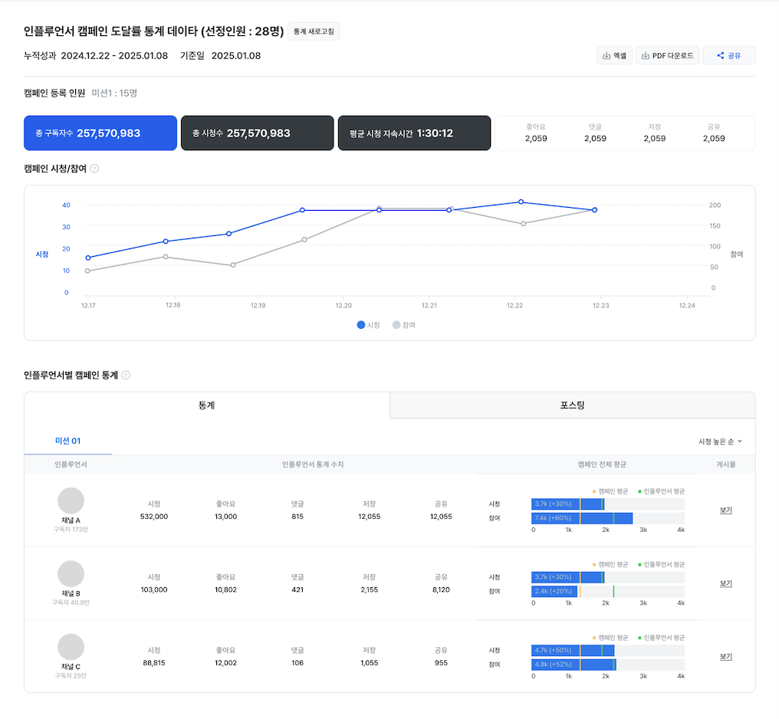Click the 엑셀 download button
779x719 pixels.
click(x=614, y=55)
